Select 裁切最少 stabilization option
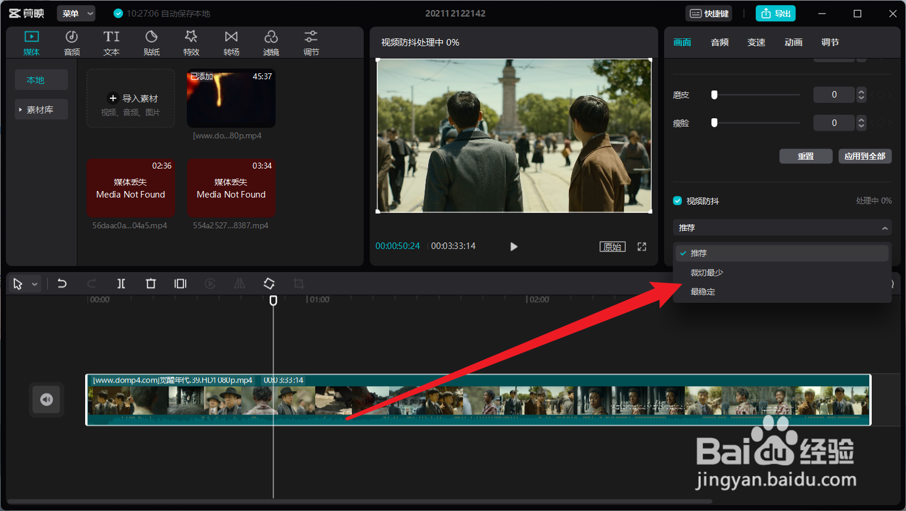The image size is (906, 511). coord(782,273)
